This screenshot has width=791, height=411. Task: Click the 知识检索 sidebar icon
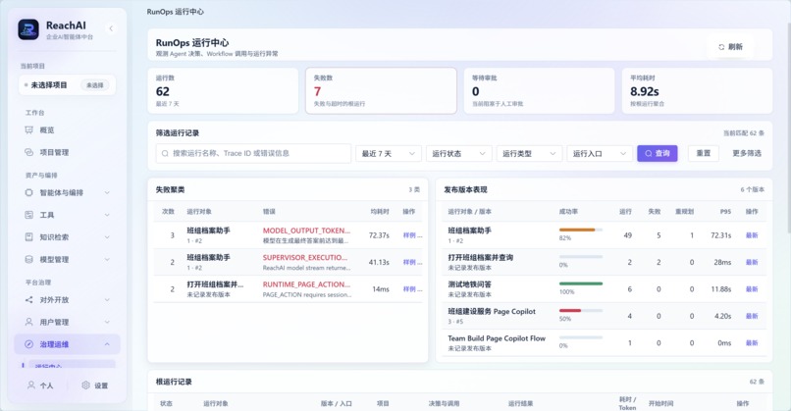click(28, 237)
